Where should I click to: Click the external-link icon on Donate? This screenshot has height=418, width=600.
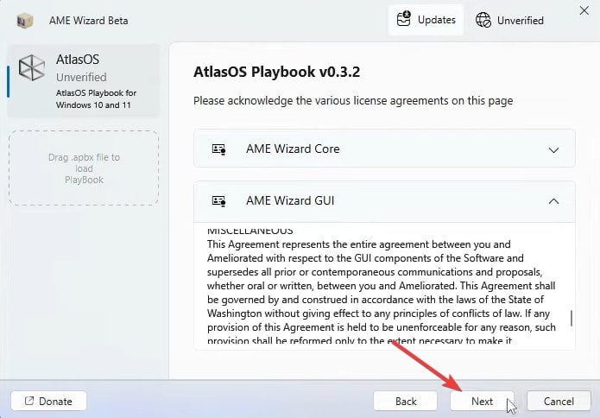tap(29, 402)
